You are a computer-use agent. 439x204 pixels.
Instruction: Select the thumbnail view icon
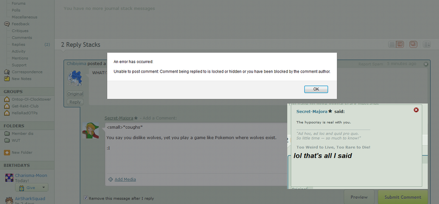click(400, 44)
